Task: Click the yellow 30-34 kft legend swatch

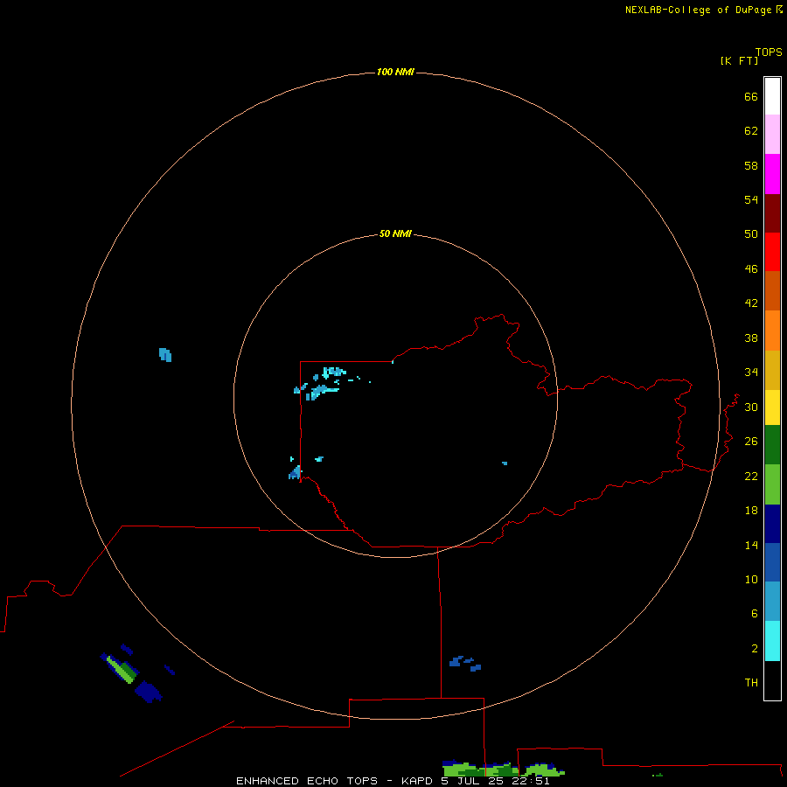Action: tap(772, 407)
